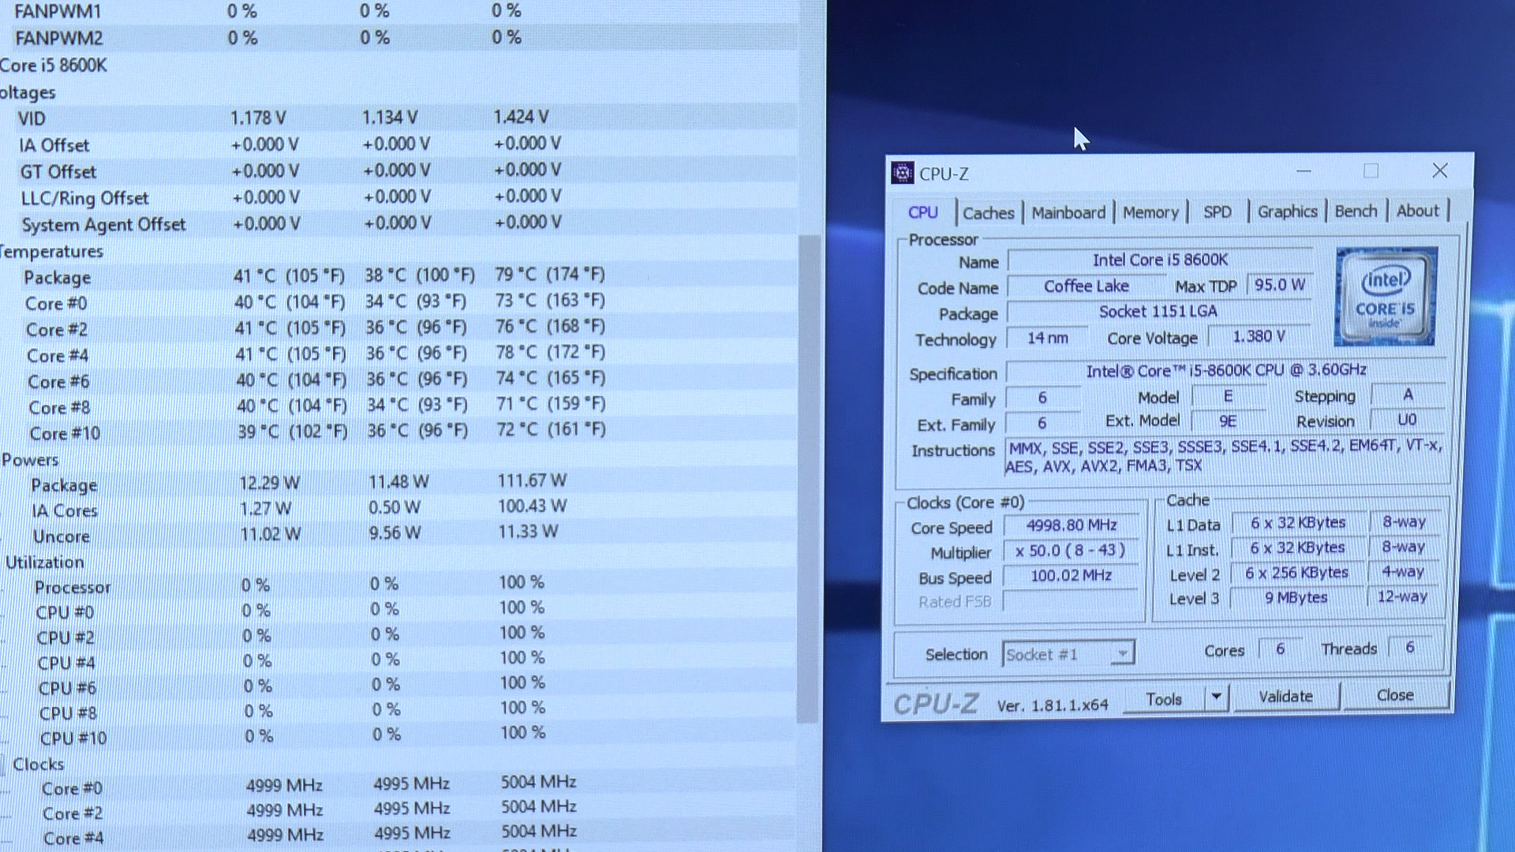The image size is (1515, 852).
Task: Click the 111.67 W max package power value
Action: [x=532, y=480]
